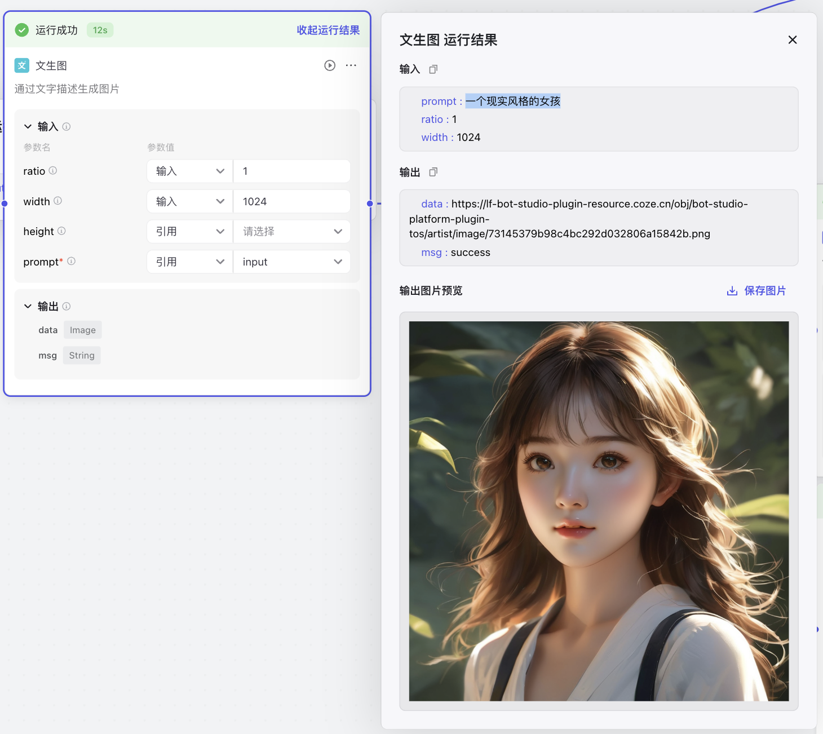Click the output data image URL text
Viewport: 823px width, 734px height.
pyautogui.click(x=578, y=219)
